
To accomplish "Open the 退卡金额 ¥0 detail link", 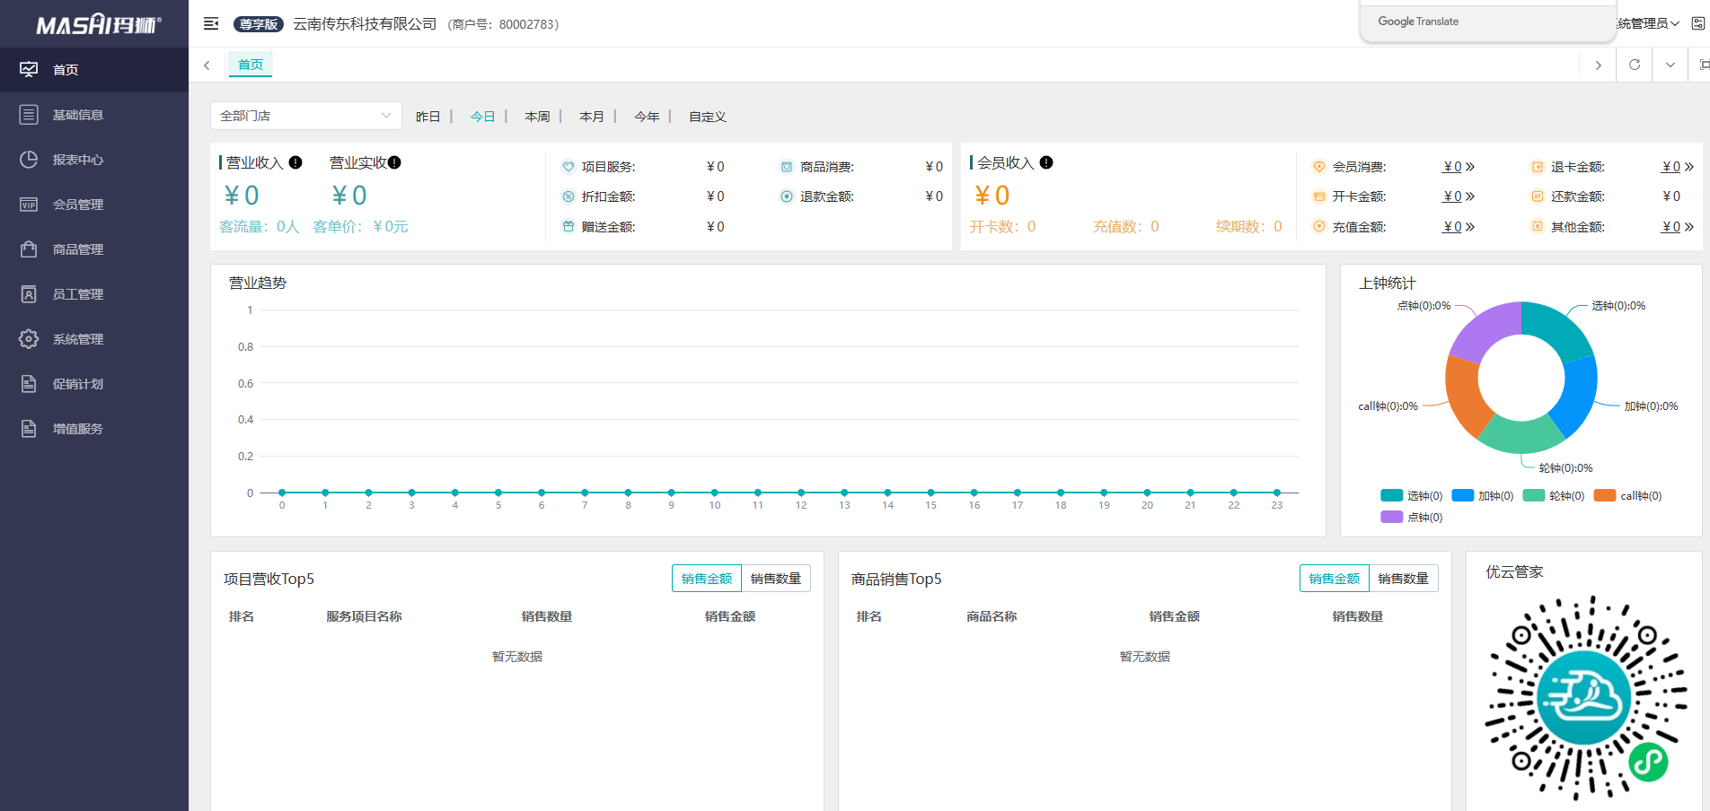I will click(x=1678, y=167).
